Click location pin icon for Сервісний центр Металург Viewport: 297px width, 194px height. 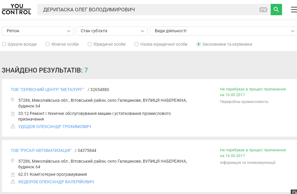pos(13,100)
